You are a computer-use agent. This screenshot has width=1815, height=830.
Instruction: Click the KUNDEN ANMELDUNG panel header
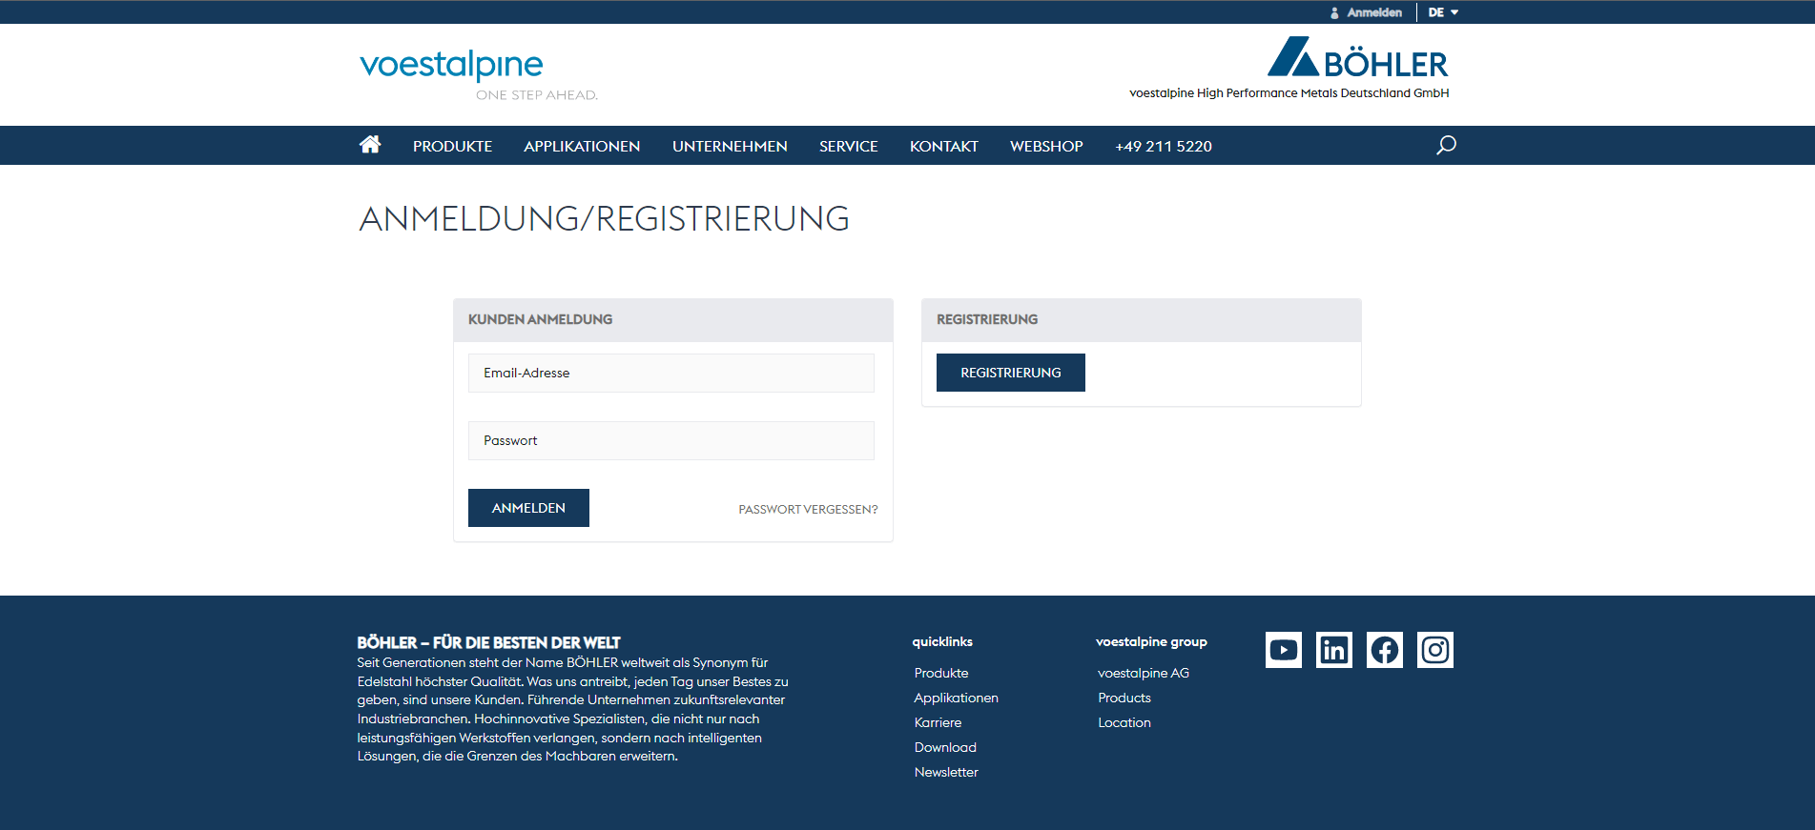click(x=673, y=319)
